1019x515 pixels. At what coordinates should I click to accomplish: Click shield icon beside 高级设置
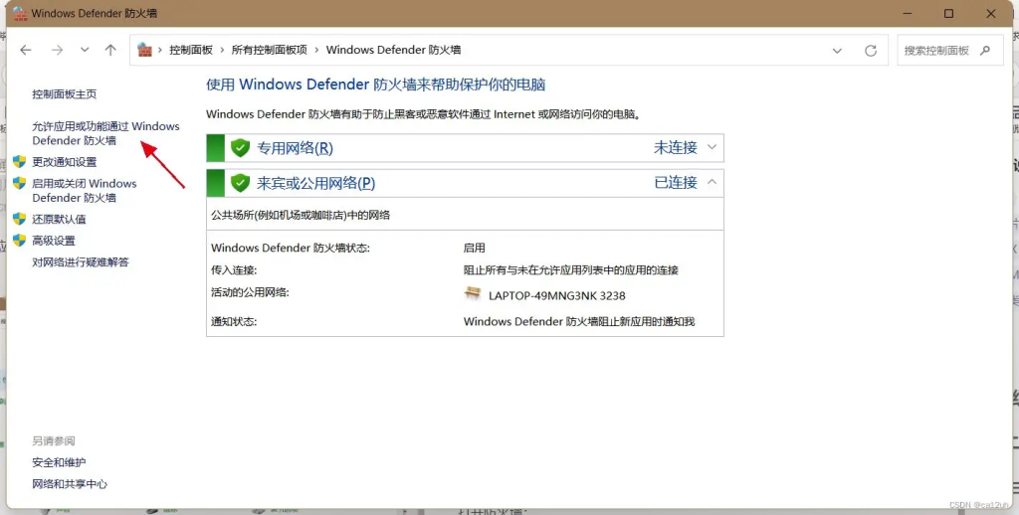coord(20,241)
